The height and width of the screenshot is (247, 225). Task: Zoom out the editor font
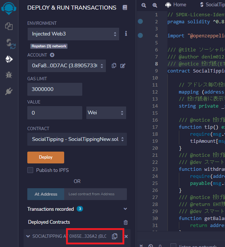pos(144,5)
